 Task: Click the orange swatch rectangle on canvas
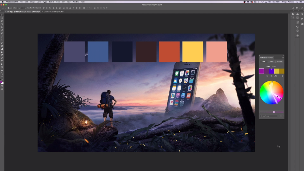pyautogui.click(x=169, y=52)
